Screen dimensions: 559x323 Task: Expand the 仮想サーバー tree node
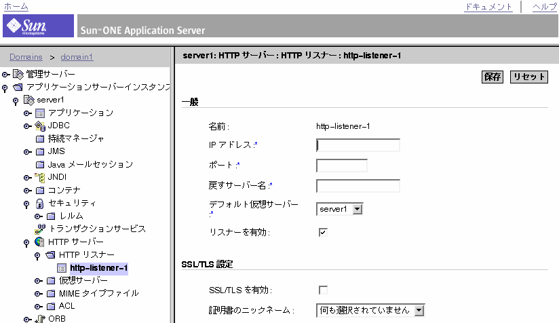[39, 281]
